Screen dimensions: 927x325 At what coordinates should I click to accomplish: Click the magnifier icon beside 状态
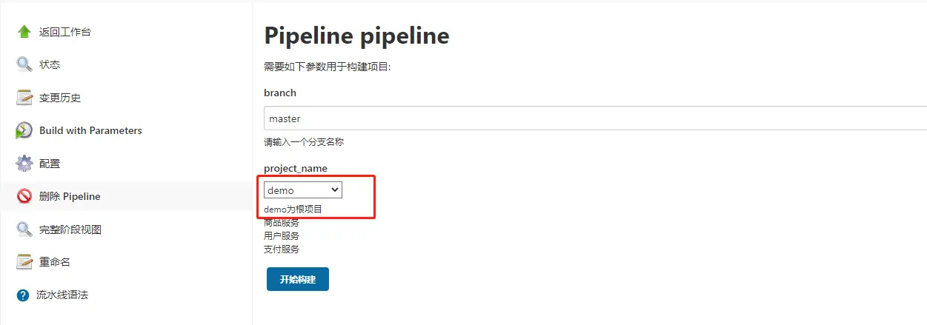click(x=24, y=64)
